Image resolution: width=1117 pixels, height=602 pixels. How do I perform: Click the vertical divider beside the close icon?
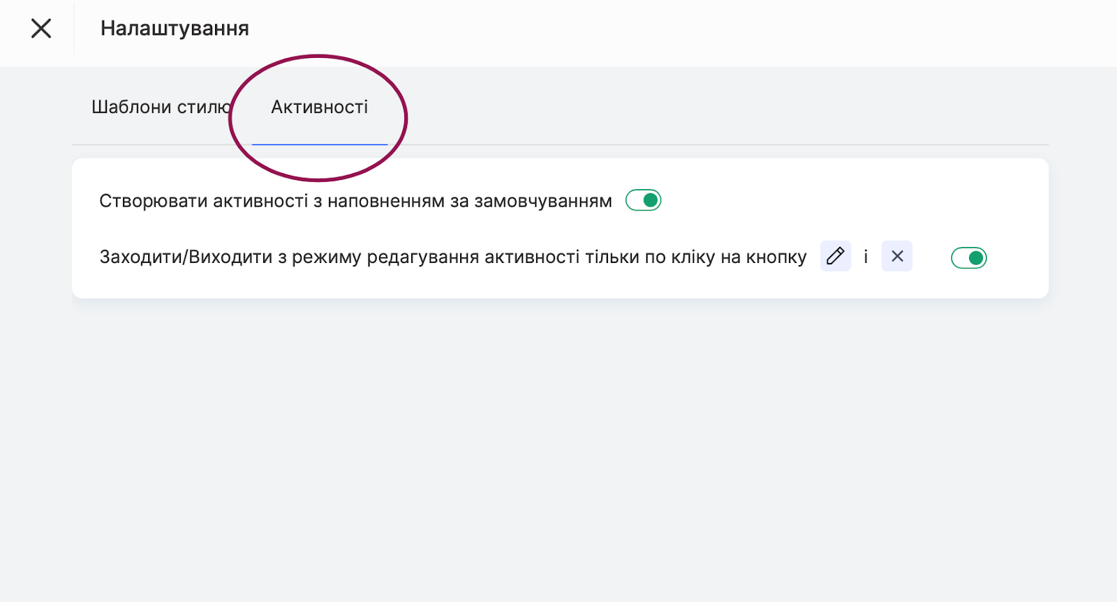74,29
